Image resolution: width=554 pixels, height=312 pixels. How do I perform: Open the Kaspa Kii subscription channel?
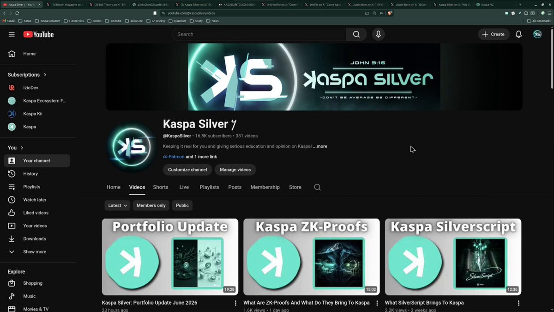(37, 114)
